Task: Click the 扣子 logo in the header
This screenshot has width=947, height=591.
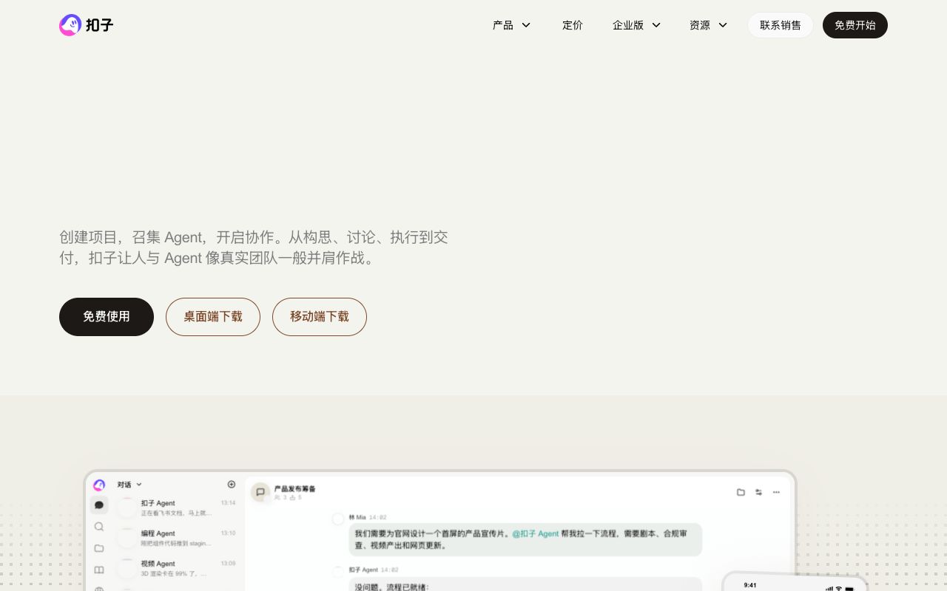Action: click(87, 25)
